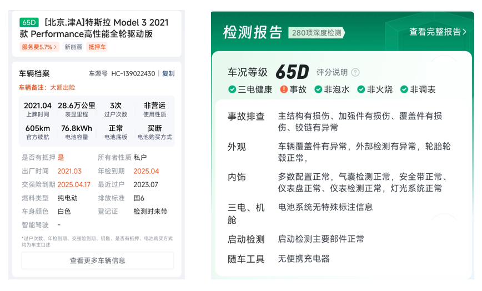The height and width of the screenshot is (291, 482).
Task: Click the green 65D grade badge
Action: coord(29,23)
